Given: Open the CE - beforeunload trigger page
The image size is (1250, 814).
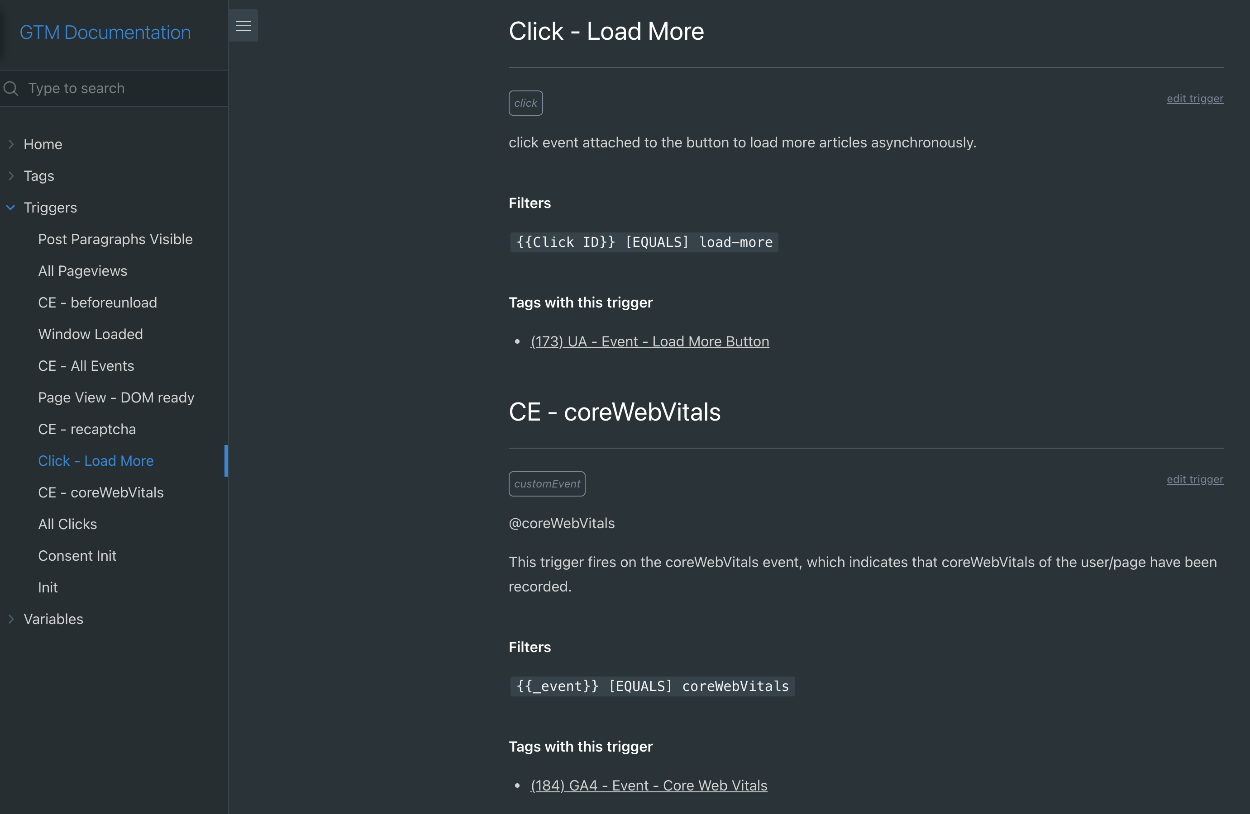Looking at the screenshot, I should point(98,302).
